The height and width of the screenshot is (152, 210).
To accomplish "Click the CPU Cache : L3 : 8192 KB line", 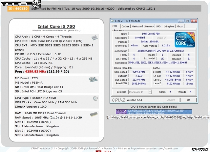I will tap(33, 63).
